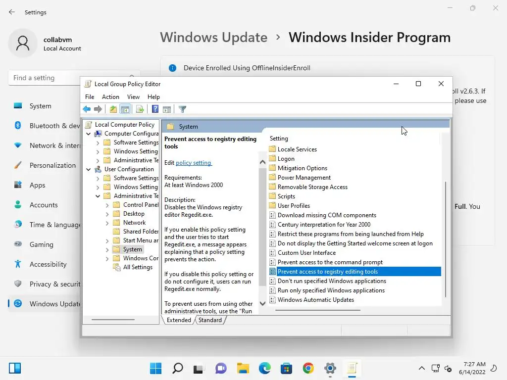Switch to the Extended tab
Image resolution: width=507 pixels, height=380 pixels.
coord(179,320)
